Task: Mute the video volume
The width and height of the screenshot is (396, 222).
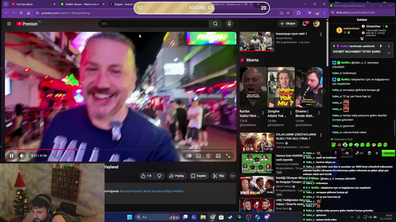Action: 22,156
